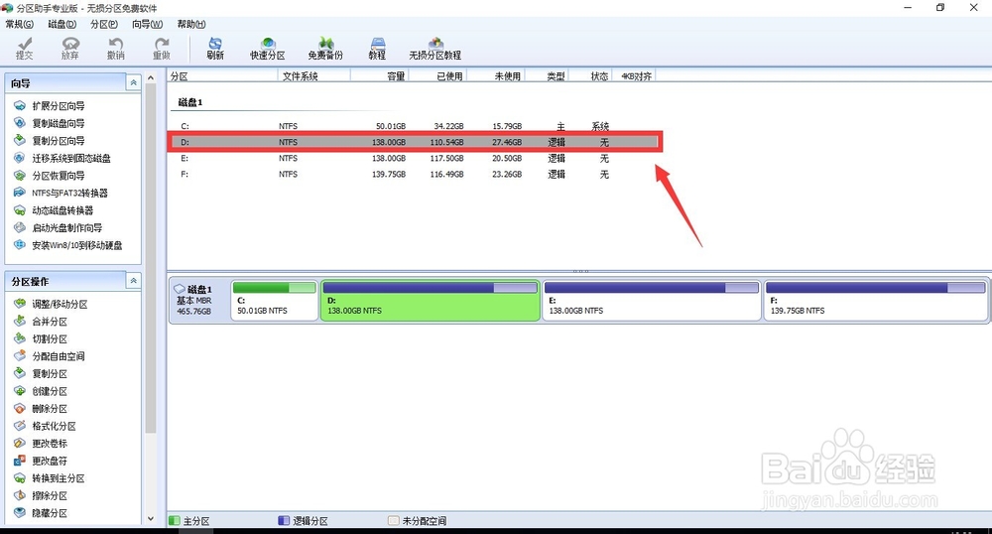Open 启动光盘制作向导
The width and height of the screenshot is (992, 534).
click(x=59, y=227)
